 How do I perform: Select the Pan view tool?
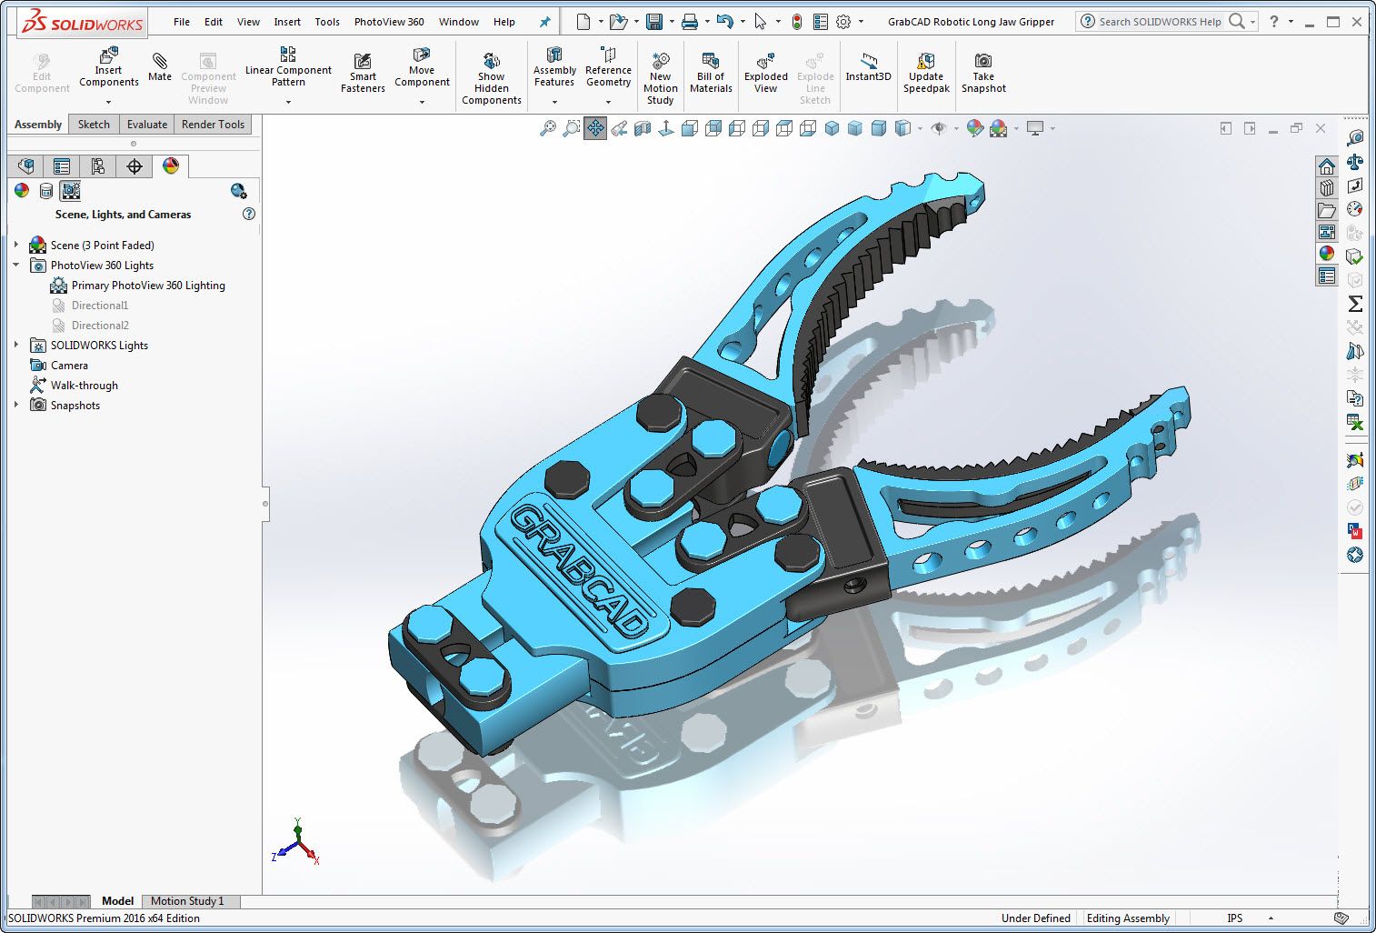595,128
